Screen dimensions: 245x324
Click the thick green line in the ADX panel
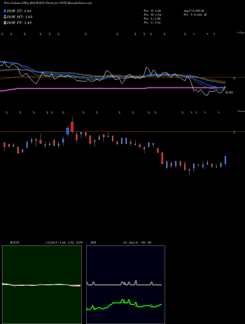(124, 304)
